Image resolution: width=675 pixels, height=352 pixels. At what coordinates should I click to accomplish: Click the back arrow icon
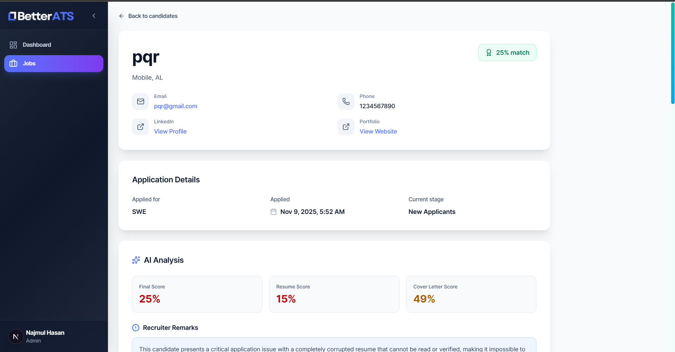(121, 16)
